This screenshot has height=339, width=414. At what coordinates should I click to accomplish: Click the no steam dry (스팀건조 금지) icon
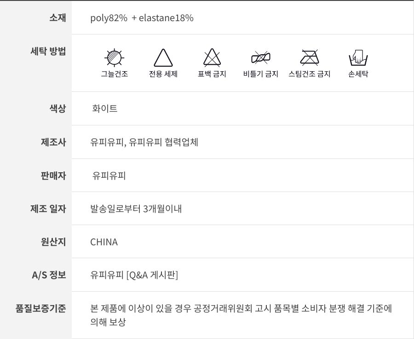tap(309, 58)
